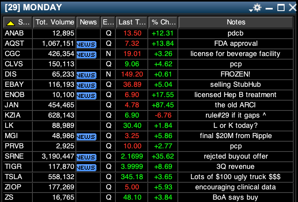Image resolution: width=298 pixels, height=202 pixels.
Task: Click SRNE volume 3,190,447
Action: [58, 156]
